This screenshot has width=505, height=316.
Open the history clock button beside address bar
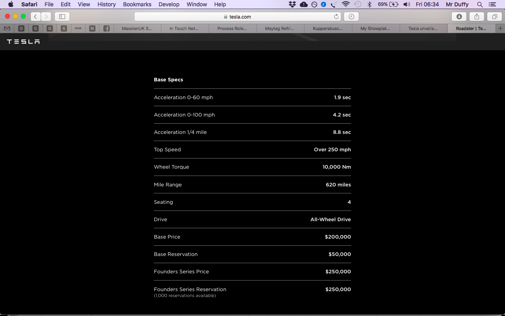point(351,17)
